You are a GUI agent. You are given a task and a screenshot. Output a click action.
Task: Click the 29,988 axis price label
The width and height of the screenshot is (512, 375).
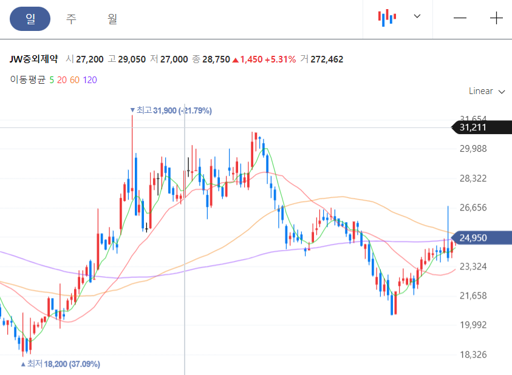tap(473, 149)
